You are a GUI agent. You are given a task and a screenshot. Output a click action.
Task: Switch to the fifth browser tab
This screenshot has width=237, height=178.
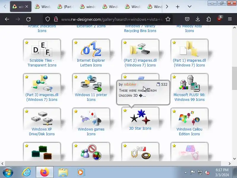111,7
